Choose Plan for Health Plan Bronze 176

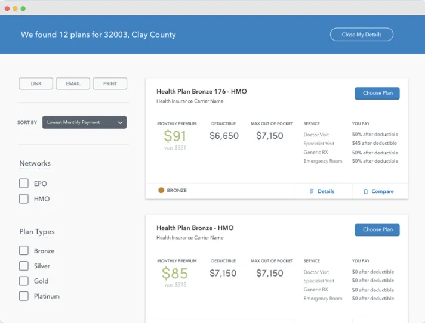377,94
